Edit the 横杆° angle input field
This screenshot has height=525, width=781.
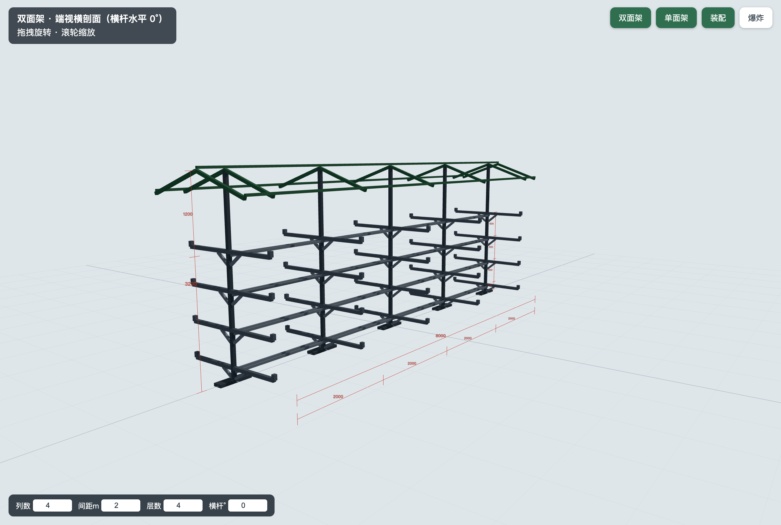point(248,505)
